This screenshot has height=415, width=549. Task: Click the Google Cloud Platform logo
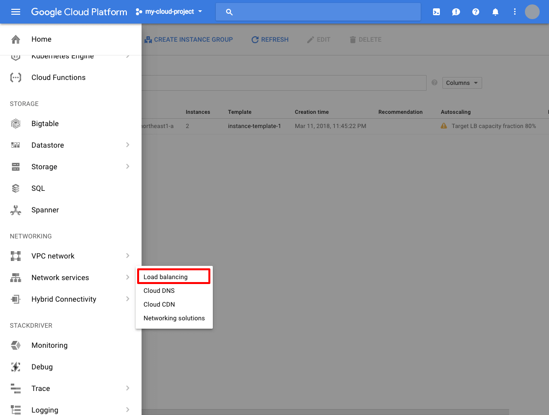(x=79, y=12)
